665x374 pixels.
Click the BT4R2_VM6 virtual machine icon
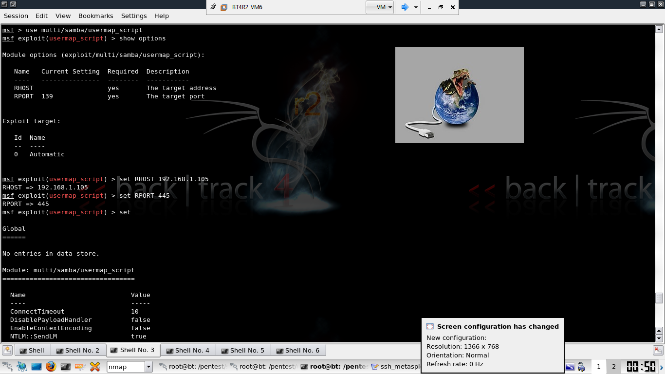click(224, 7)
